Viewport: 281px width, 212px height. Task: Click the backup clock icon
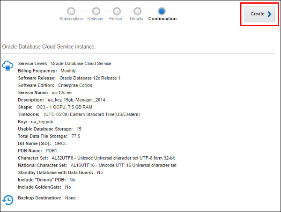pos(7,199)
